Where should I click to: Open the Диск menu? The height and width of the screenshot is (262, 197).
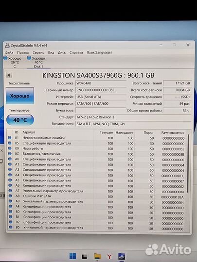point(62,52)
